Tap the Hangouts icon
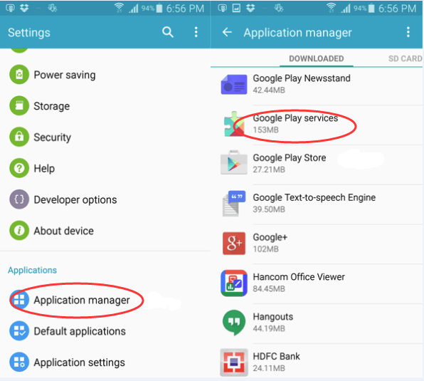 pos(234,323)
